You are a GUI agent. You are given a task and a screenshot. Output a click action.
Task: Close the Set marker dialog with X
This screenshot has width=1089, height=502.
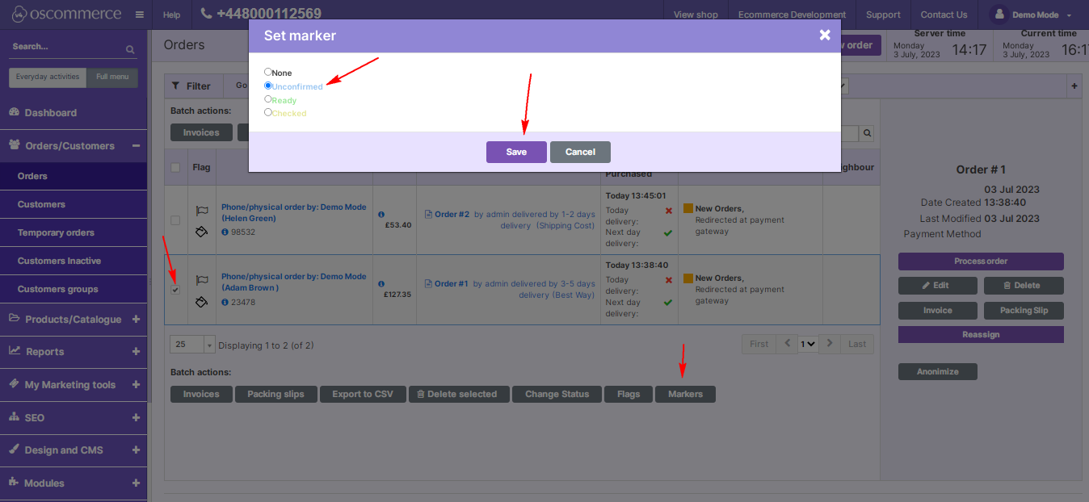825,35
